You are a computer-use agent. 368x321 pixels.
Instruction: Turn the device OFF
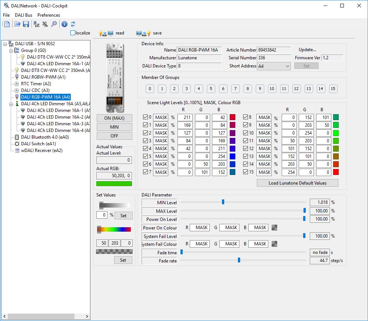(114, 136)
